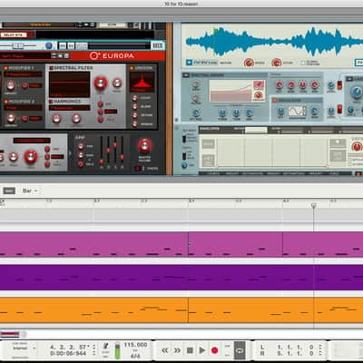This screenshot has width=363, height=363.
Task: Click the song overview navigator thumbnail
Action: 10,334
